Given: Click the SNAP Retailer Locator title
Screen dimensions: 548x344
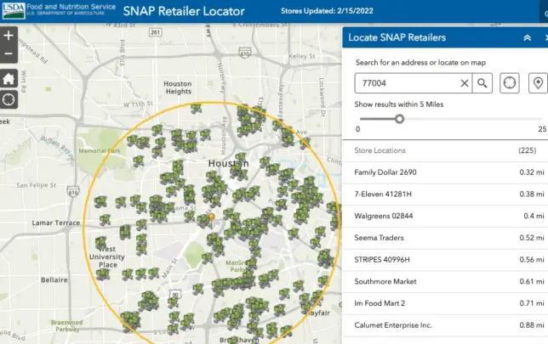Looking at the screenshot, I should tap(184, 11).
